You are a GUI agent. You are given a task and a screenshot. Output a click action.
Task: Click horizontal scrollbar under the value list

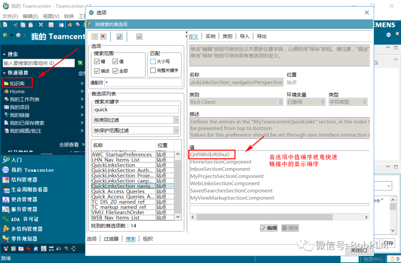[x=264, y=217]
